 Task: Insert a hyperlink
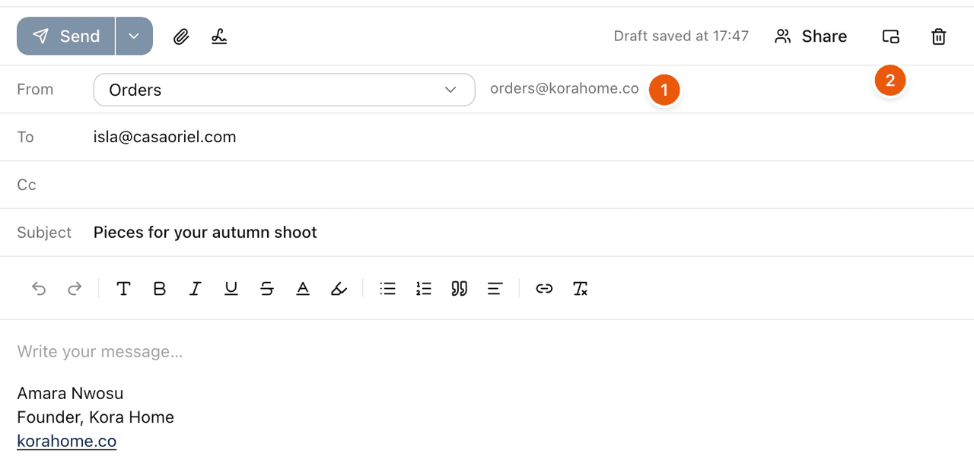click(544, 289)
